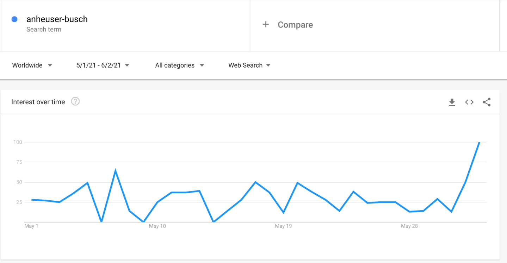Click the May 10 axis label
The width and height of the screenshot is (507, 263).
click(x=157, y=226)
